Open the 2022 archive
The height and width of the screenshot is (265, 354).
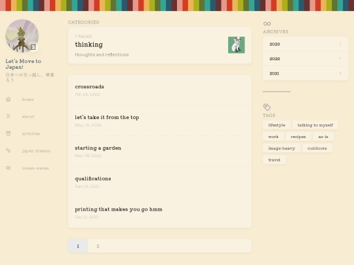pyautogui.click(x=305, y=59)
